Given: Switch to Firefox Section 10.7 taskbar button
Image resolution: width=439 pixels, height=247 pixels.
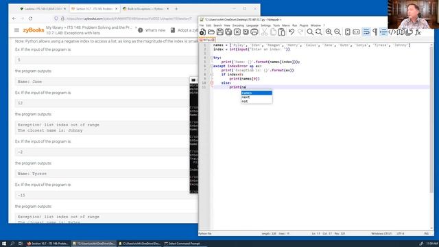Looking at the screenshot, I should [47, 244].
